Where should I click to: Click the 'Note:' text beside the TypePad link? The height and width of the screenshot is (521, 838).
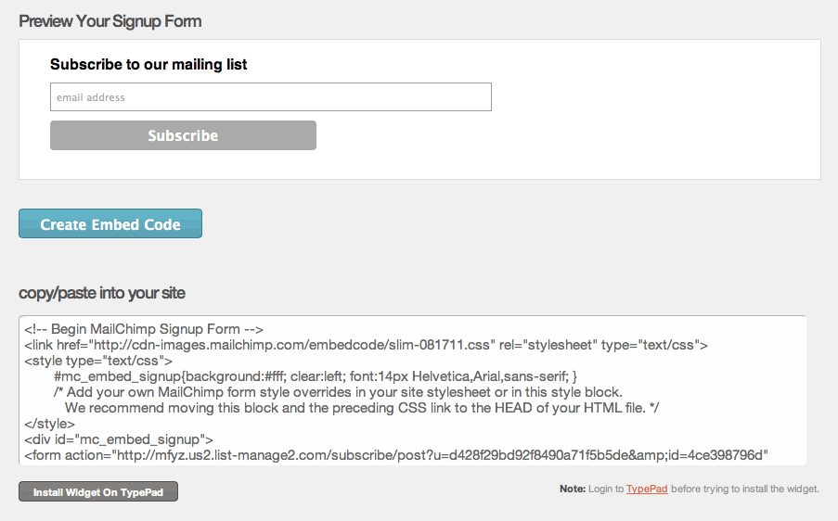(x=573, y=489)
